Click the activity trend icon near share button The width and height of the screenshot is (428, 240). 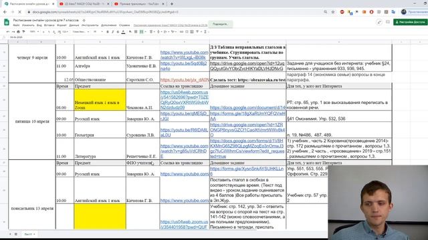pos(379,22)
